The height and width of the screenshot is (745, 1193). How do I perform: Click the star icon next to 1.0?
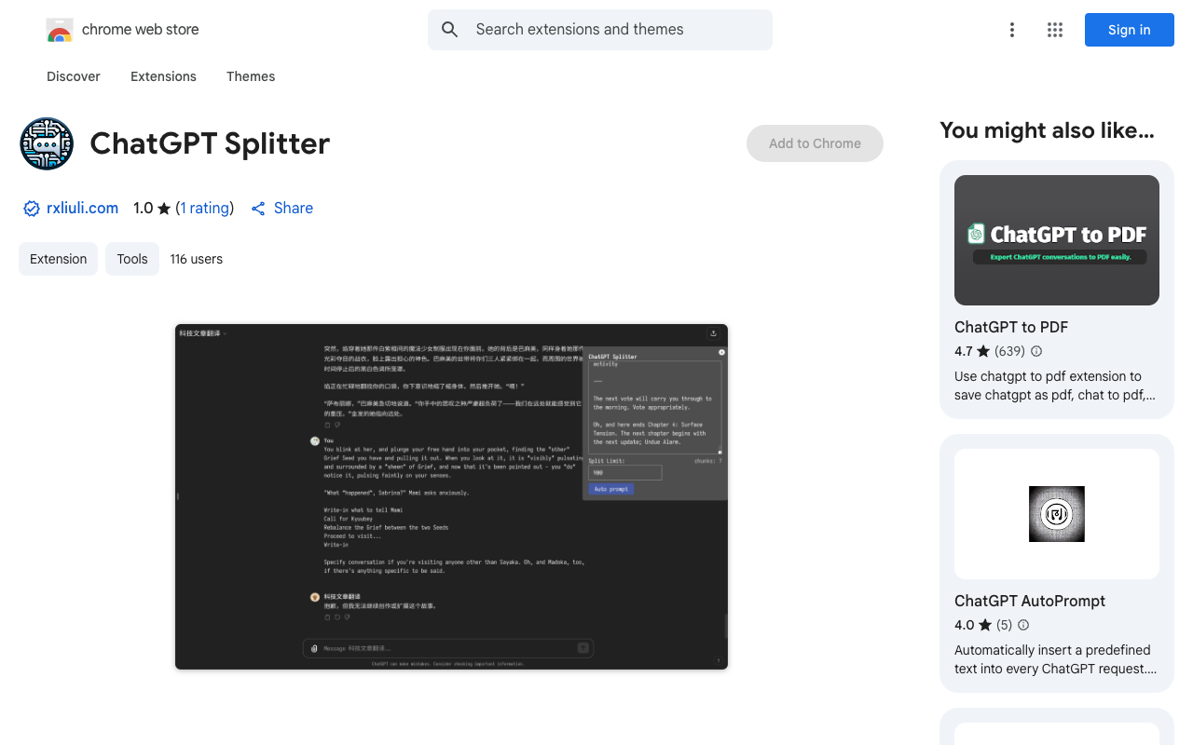[x=164, y=209]
